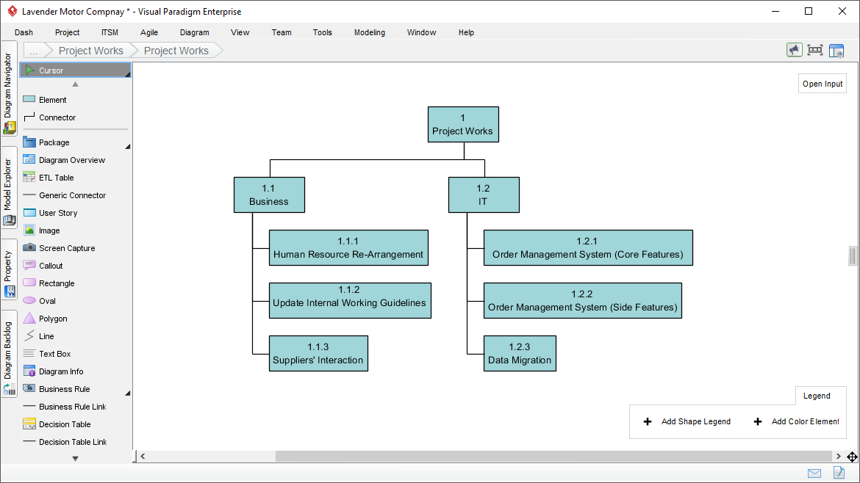The width and height of the screenshot is (860, 483).
Task: Select the Polygon tool
Action: tap(75, 318)
